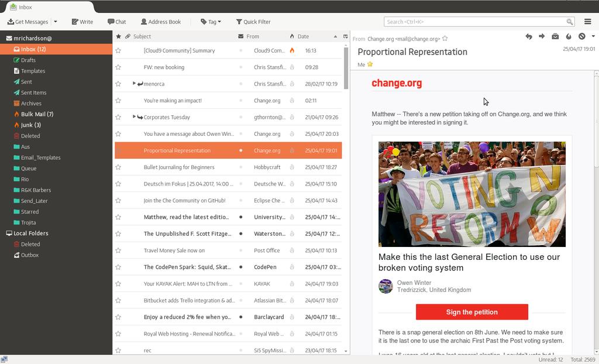Click the column picker icon in list header
This screenshot has width=599, height=364.
[x=345, y=36]
